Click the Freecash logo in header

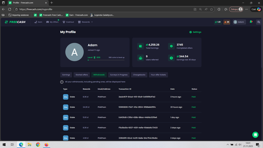[x=15, y=22]
